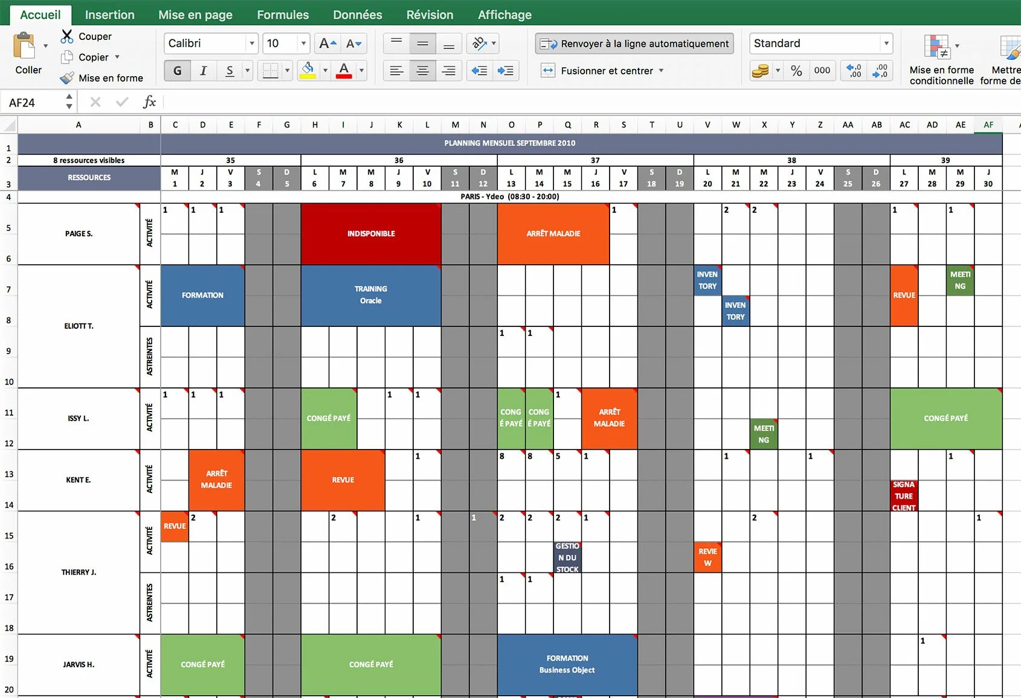This screenshot has height=698, width=1021.
Task: Toggle bold G button
Action: [x=177, y=71]
